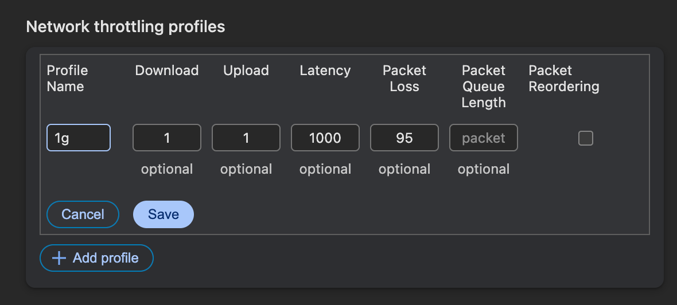Image resolution: width=677 pixels, height=305 pixels.
Task: Click the Packet Reordering column label
Action: click(x=564, y=79)
